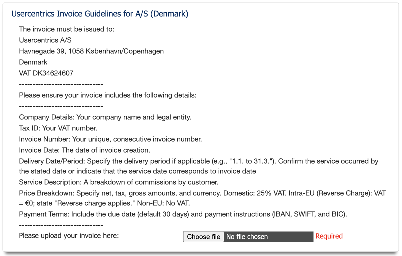Click the Usercentrics A/S company name line
Image resolution: width=402 pixels, height=256 pixels.
point(45,40)
